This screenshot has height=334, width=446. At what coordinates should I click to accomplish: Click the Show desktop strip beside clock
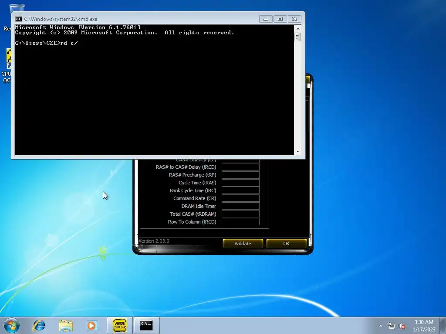(443, 325)
